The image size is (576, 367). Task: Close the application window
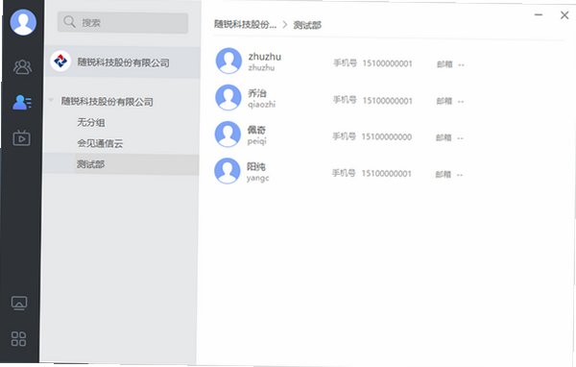pos(564,15)
